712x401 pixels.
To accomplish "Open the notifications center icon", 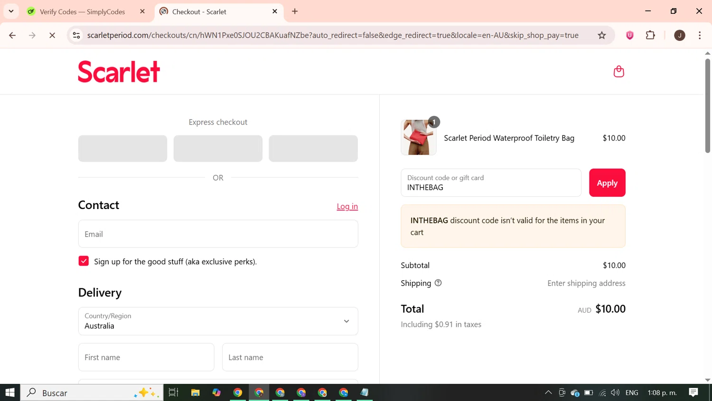I will pyautogui.click(x=693, y=392).
